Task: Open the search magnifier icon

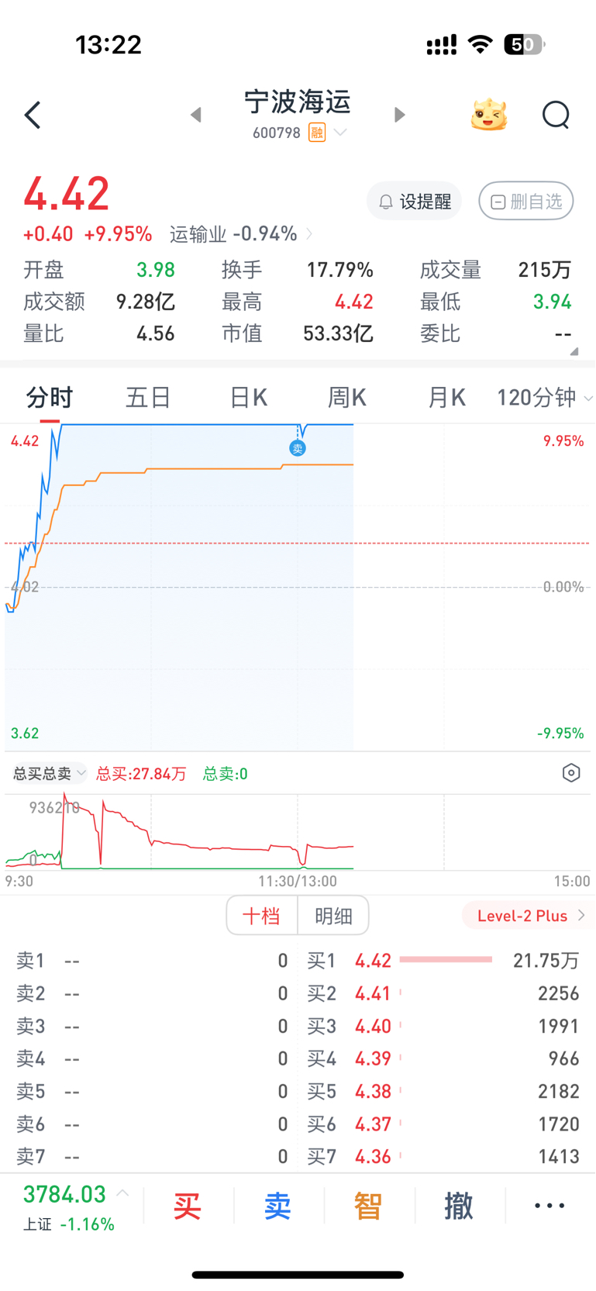Action: (556, 116)
